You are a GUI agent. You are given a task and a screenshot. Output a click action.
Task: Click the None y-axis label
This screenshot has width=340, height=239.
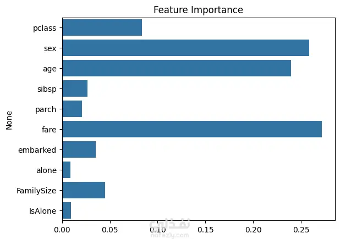pos(9,119)
